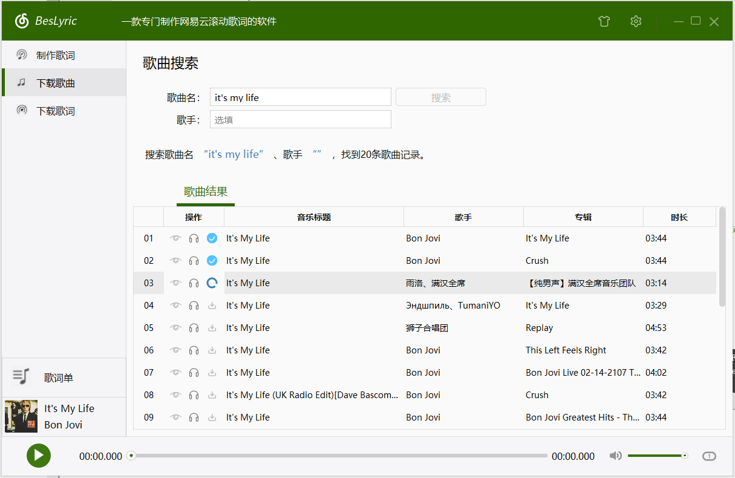This screenshot has height=478, width=735.
Task: Open settings via the gear icon
Action: pyautogui.click(x=635, y=21)
